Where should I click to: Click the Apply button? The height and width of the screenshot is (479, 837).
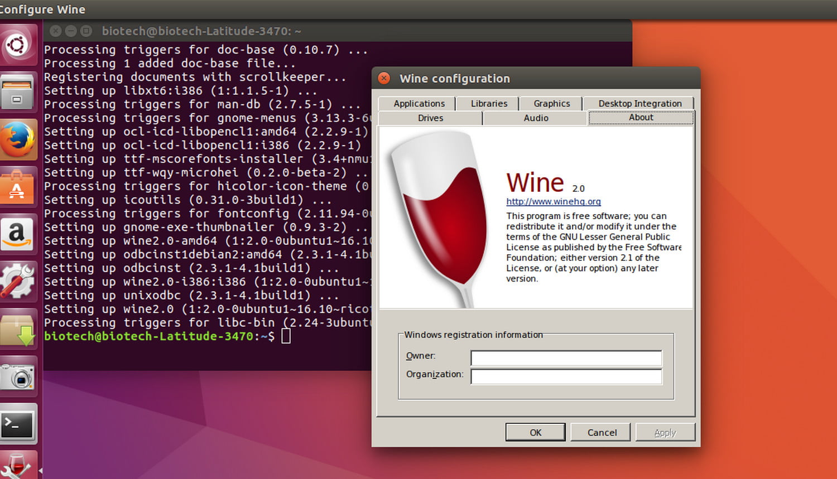(665, 432)
